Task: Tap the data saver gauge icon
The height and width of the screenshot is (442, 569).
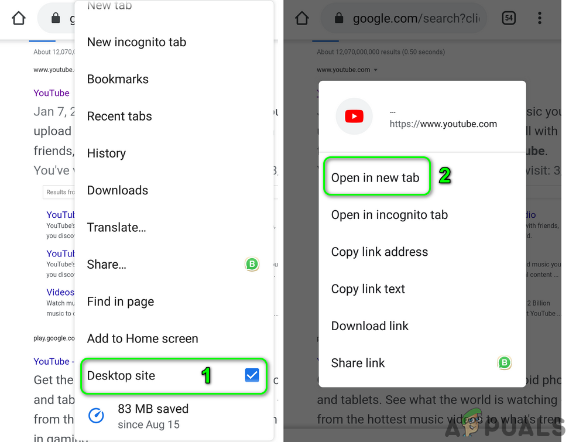Action: (96, 416)
